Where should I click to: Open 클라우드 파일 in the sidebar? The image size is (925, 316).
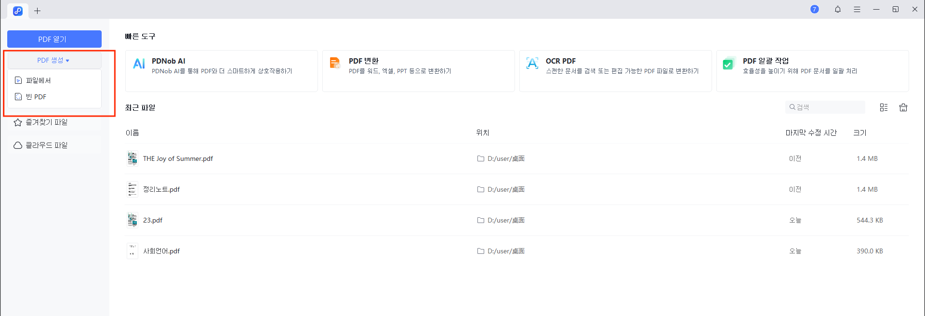[54, 145]
